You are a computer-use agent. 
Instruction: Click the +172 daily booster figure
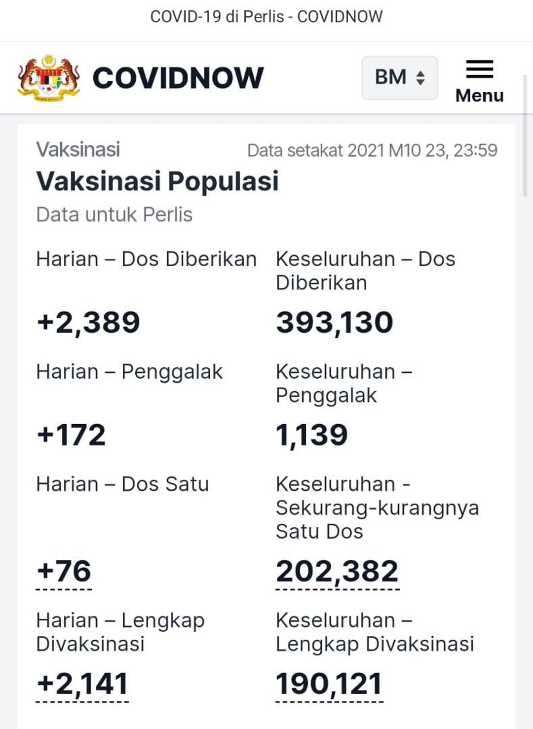coord(71,435)
